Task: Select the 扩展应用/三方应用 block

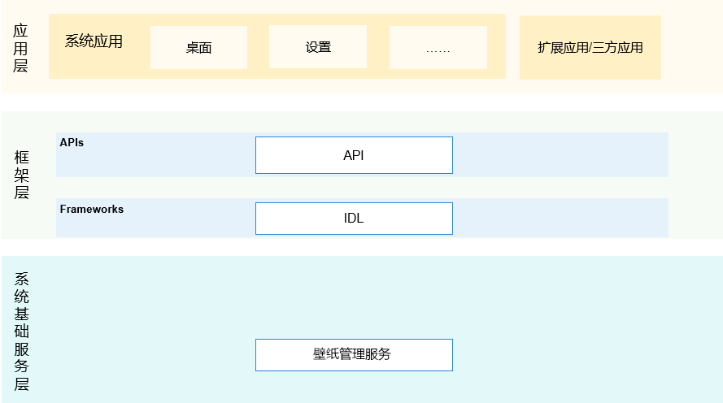Action: tap(590, 47)
